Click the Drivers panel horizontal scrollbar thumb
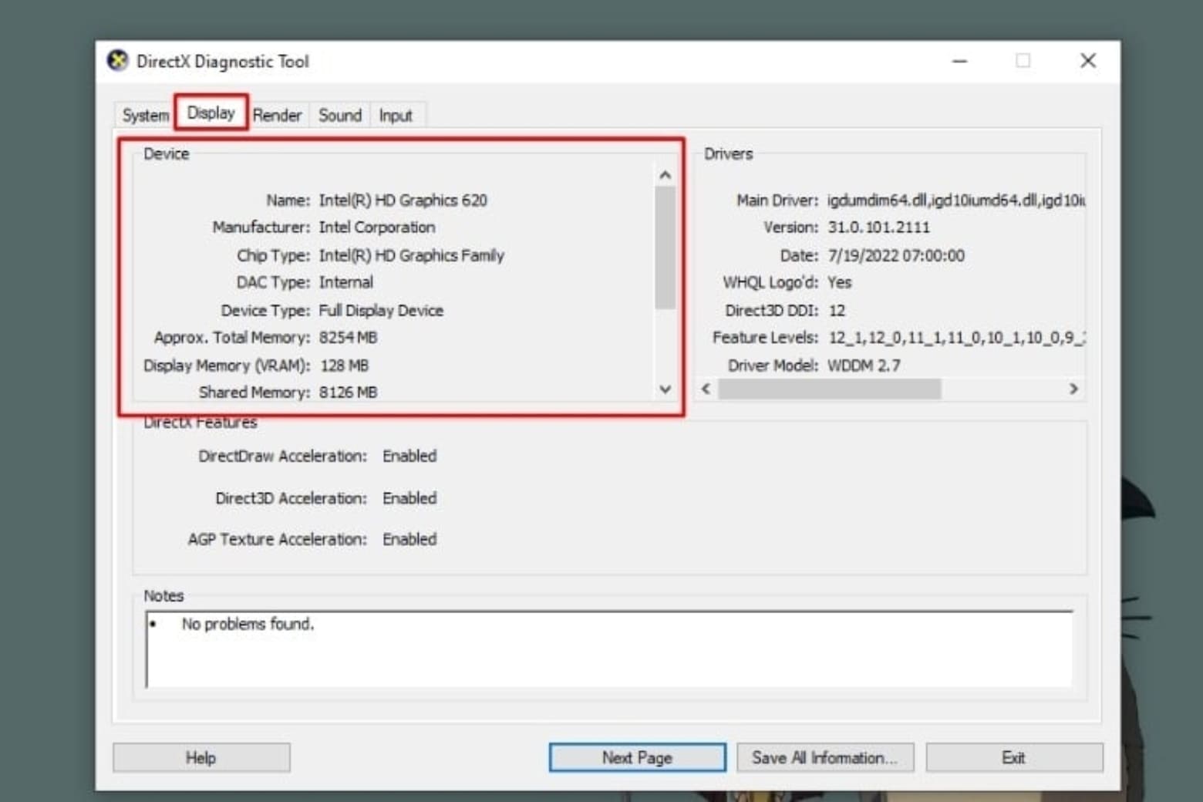The height and width of the screenshot is (802, 1203). (829, 389)
